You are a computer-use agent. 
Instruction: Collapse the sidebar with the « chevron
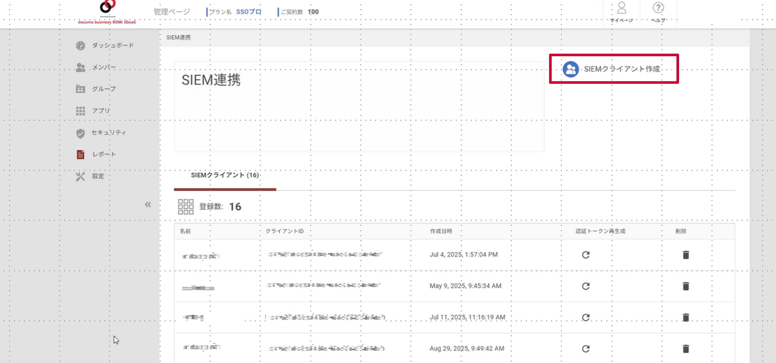click(148, 205)
